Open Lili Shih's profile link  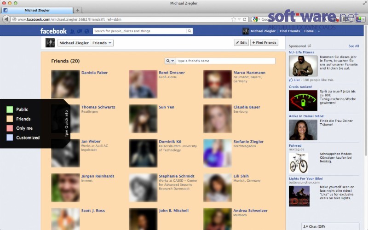pos(241,176)
